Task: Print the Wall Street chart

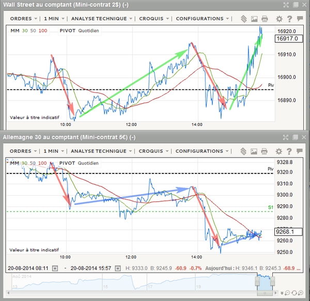Action: (265, 19)
